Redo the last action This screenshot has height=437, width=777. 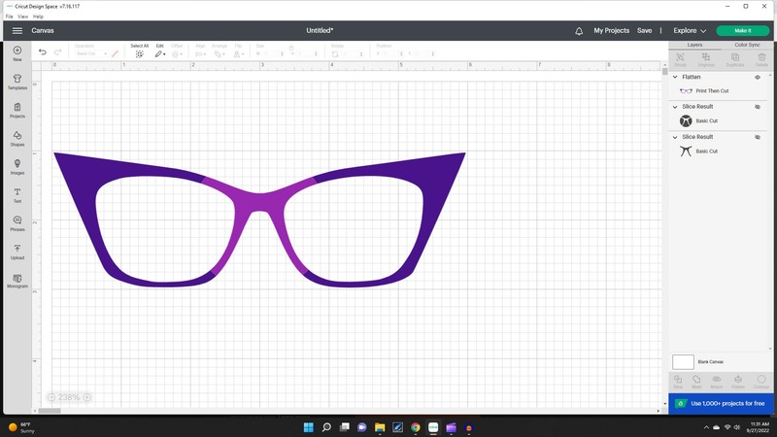tap(57, 52)
